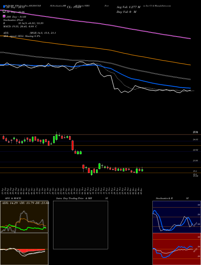Click the 22.92 price axis label
Screen dimensions: 201x265
[x=195, y=150]
